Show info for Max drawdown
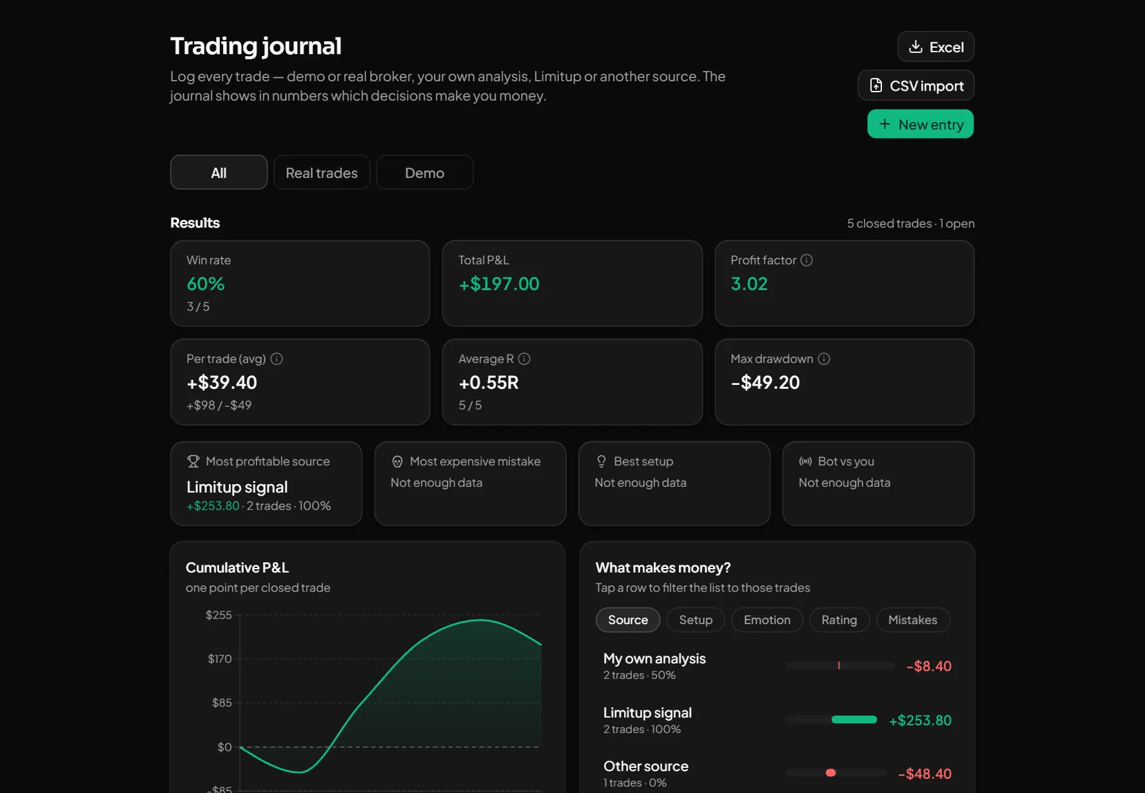Screen dimensions: 1145x793 pos(824,358)
